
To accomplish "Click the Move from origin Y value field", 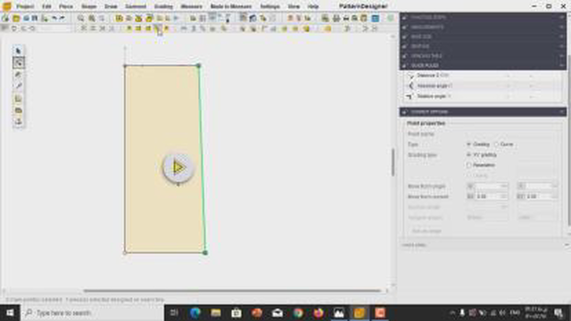I will tap(538, 186).
